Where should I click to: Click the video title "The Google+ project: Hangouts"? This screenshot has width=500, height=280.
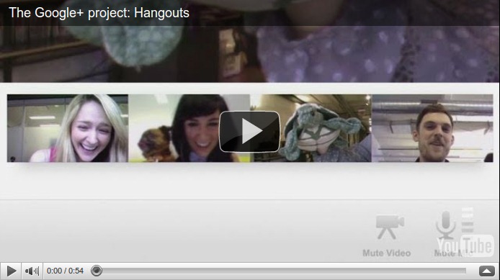click(99, 13)
